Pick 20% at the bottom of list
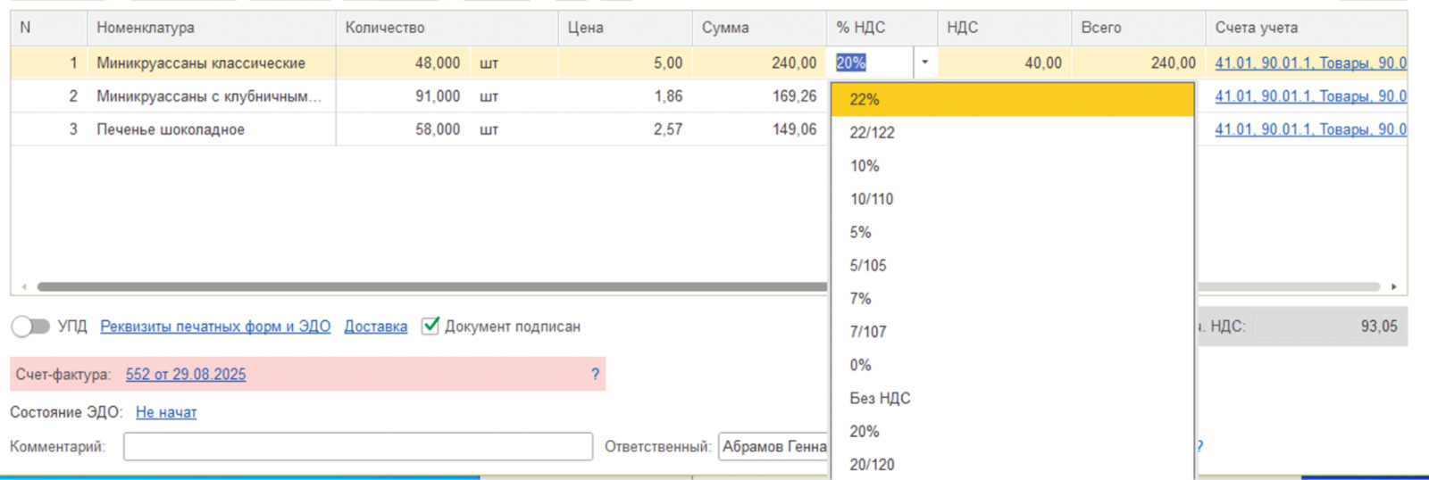 pyautogui.click(x=1012, y=431)
